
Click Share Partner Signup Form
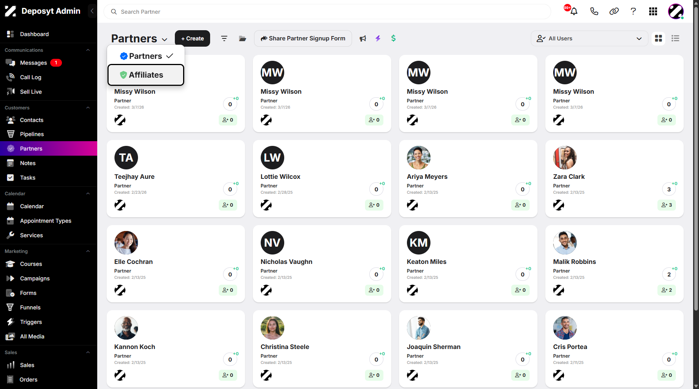(x=303, y=38)
